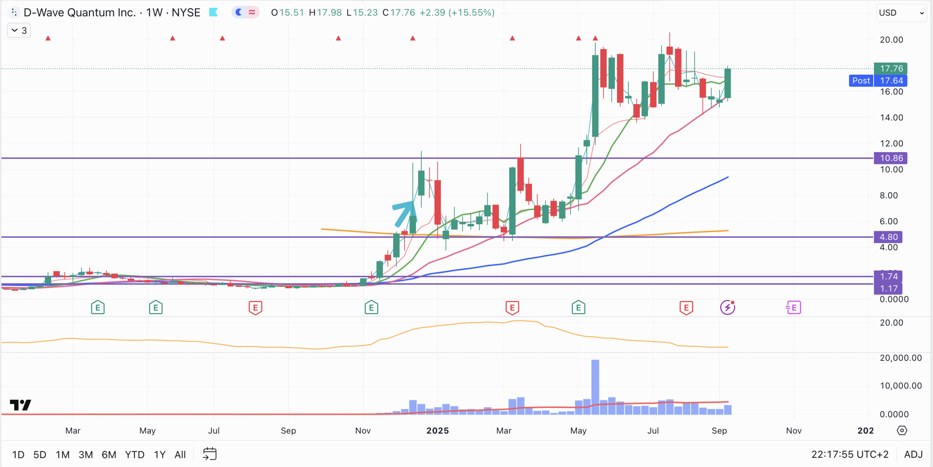
Task: Click the low value L15.23
Action: [362, 12]
